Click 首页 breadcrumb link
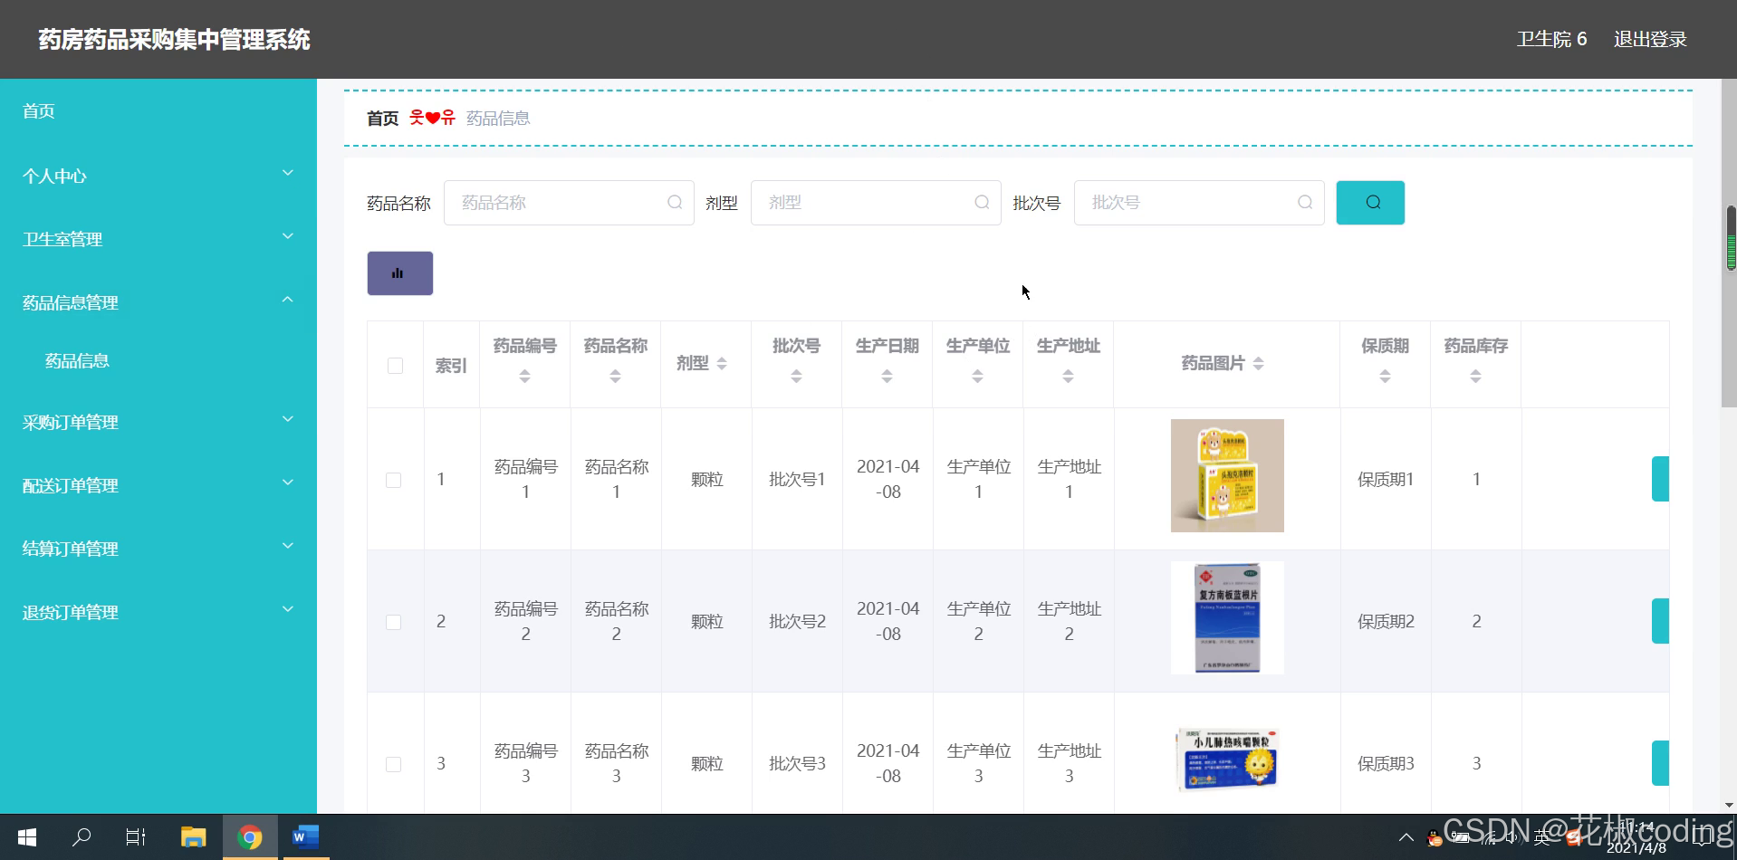 (x=382, y=119)
